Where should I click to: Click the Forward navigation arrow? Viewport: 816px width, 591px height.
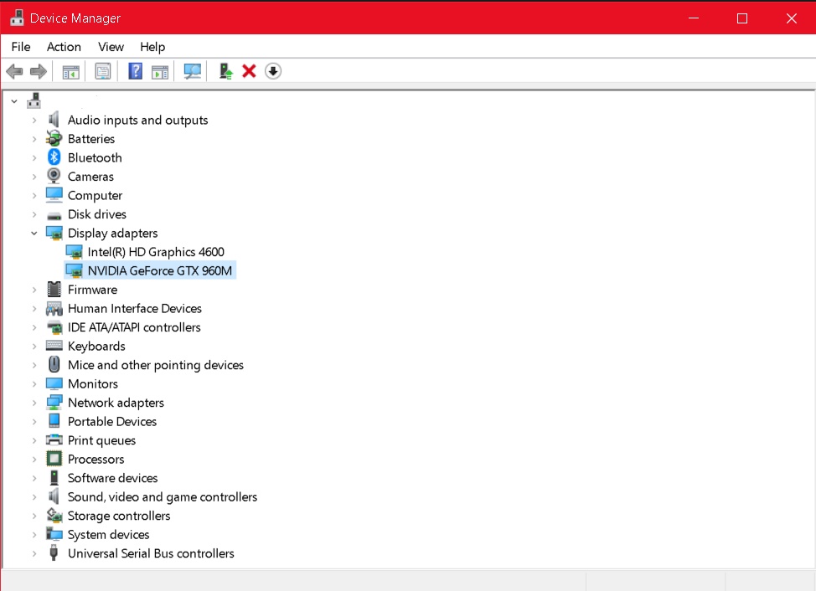[38, 71]
